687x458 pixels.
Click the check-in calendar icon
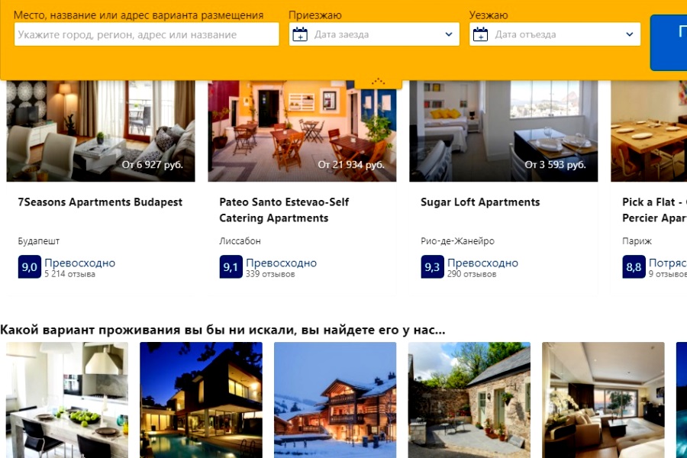(300, 34)
